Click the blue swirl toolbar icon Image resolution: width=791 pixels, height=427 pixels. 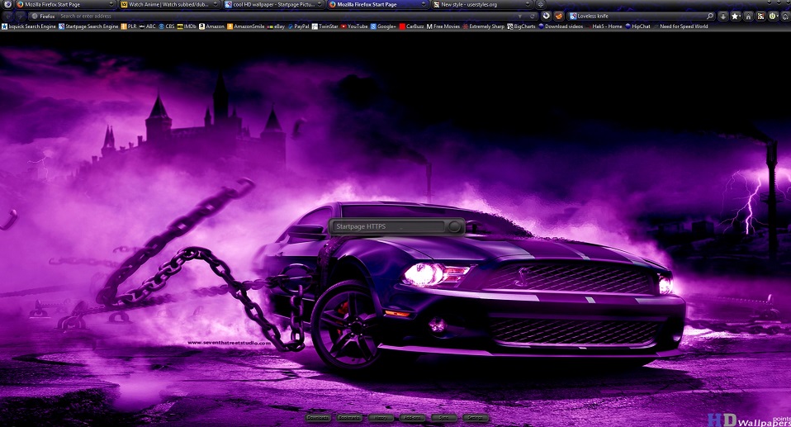[x=547, y=17]
